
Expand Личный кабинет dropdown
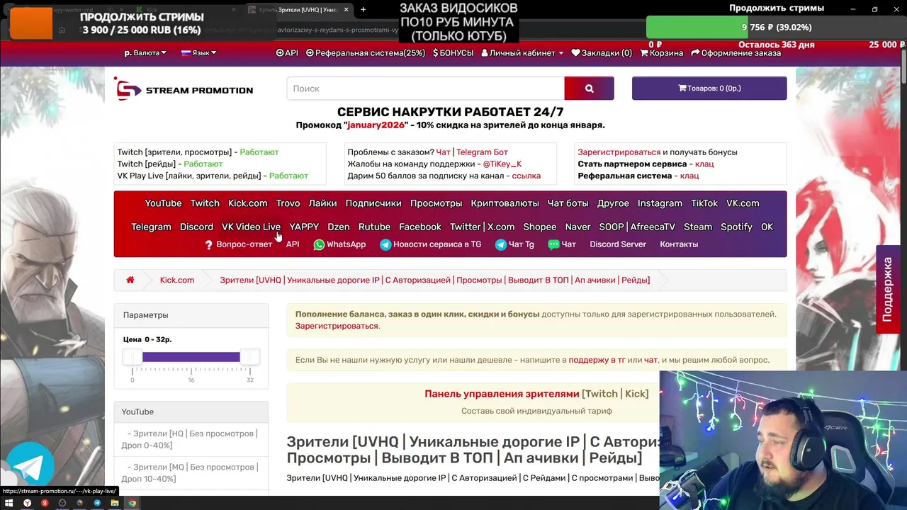(522, 53)
